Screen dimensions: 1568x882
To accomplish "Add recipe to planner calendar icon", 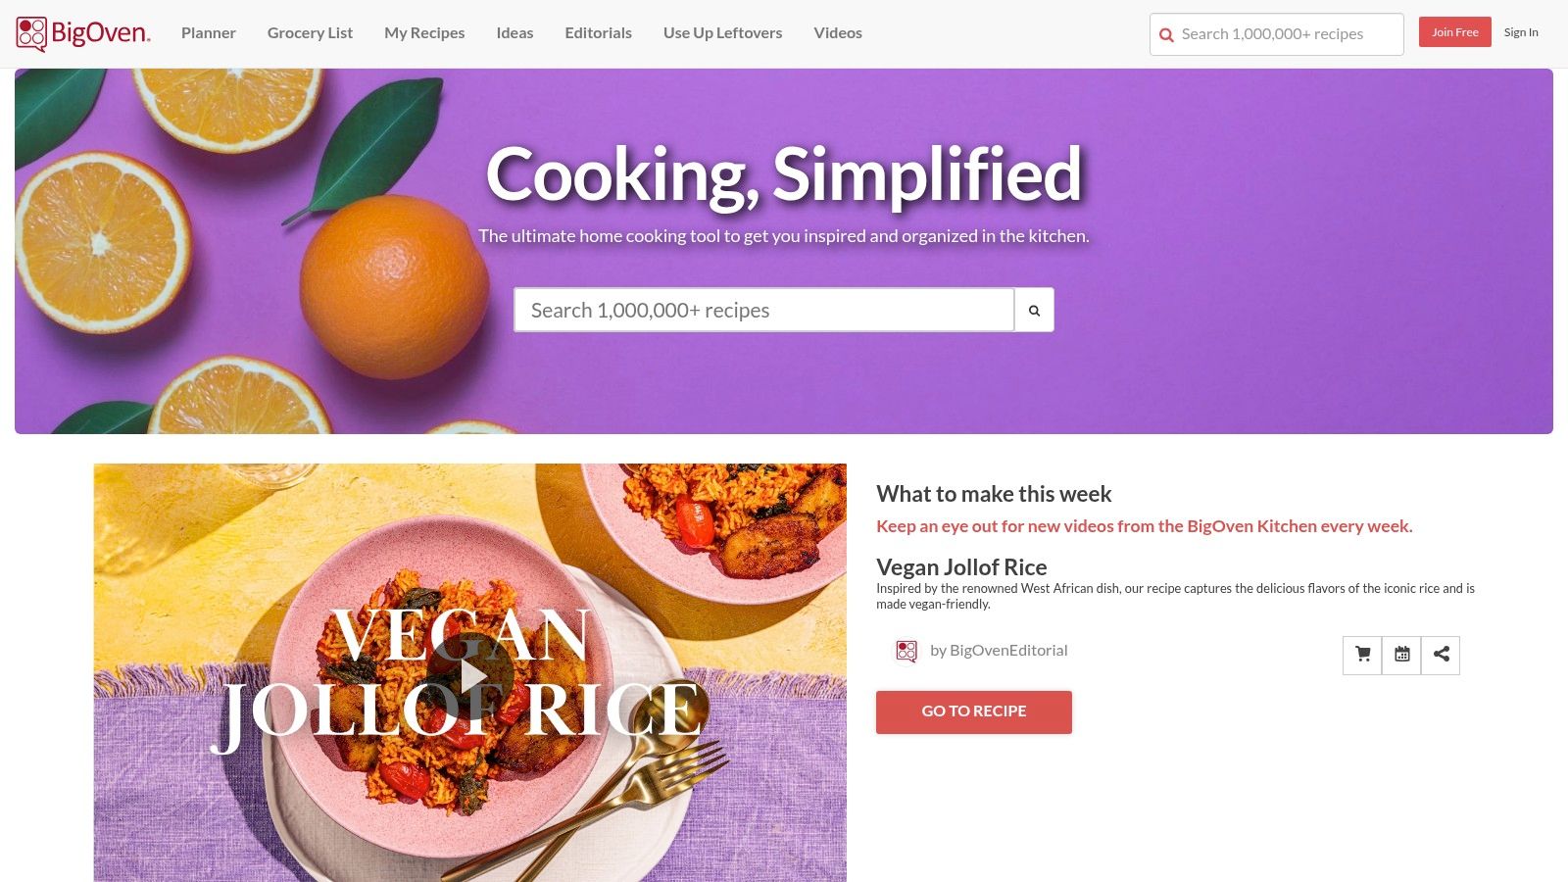I will pos(1401,655).
